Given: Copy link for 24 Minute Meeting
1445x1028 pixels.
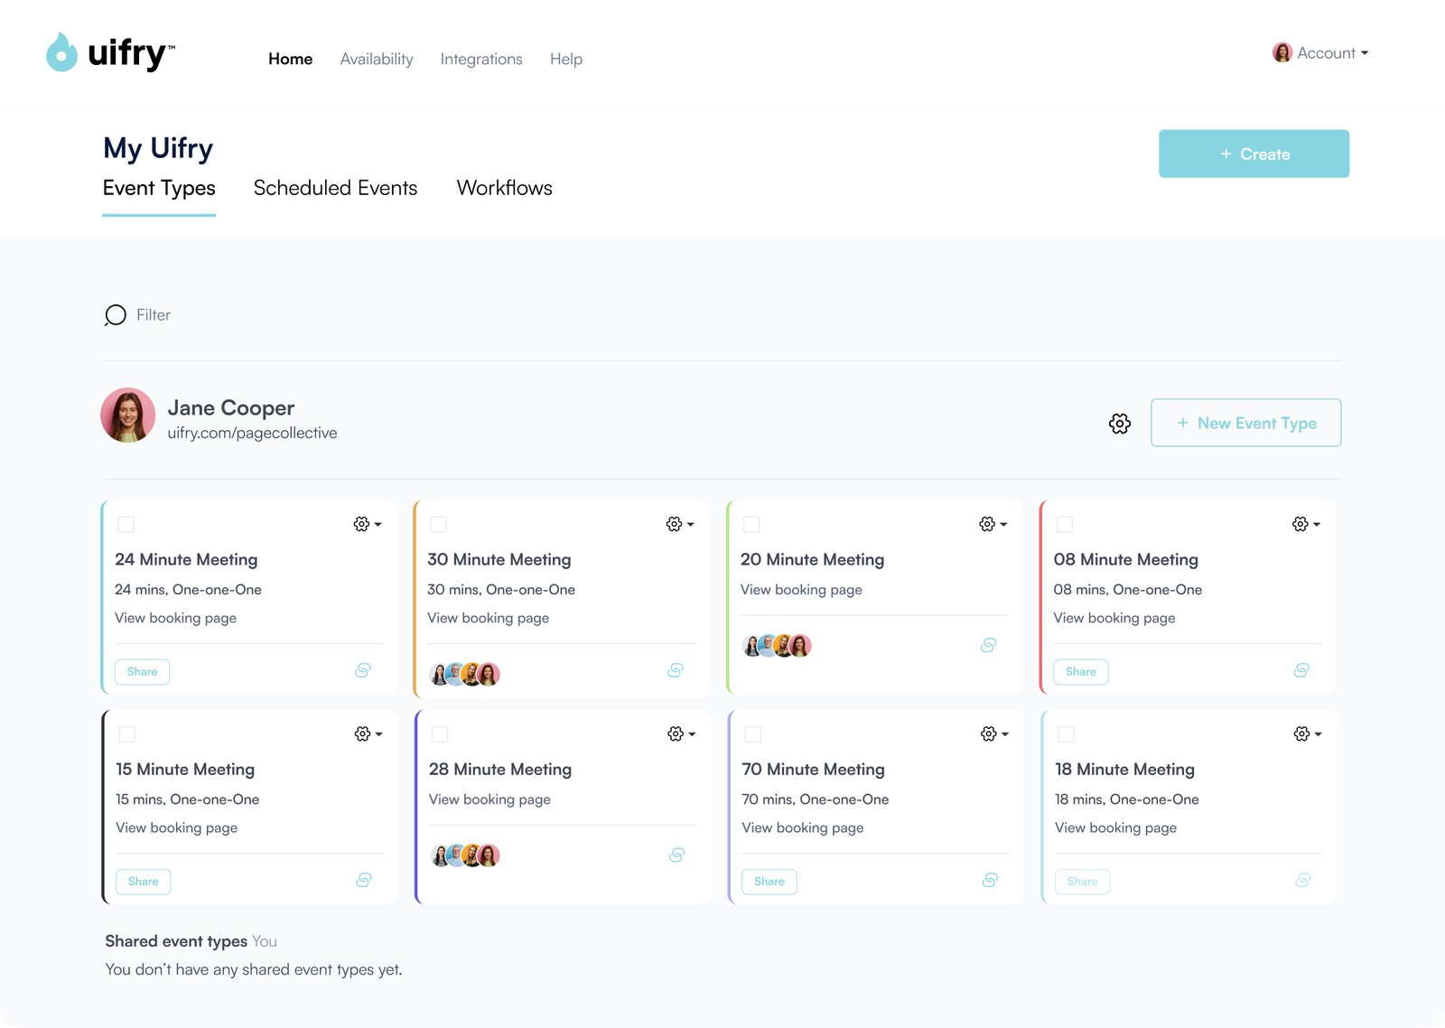Looking at the screenshot, I should tap(363, 670).
